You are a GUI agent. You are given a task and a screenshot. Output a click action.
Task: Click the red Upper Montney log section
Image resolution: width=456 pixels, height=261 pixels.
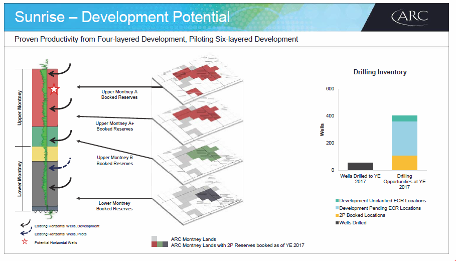[x=45, y=98]
